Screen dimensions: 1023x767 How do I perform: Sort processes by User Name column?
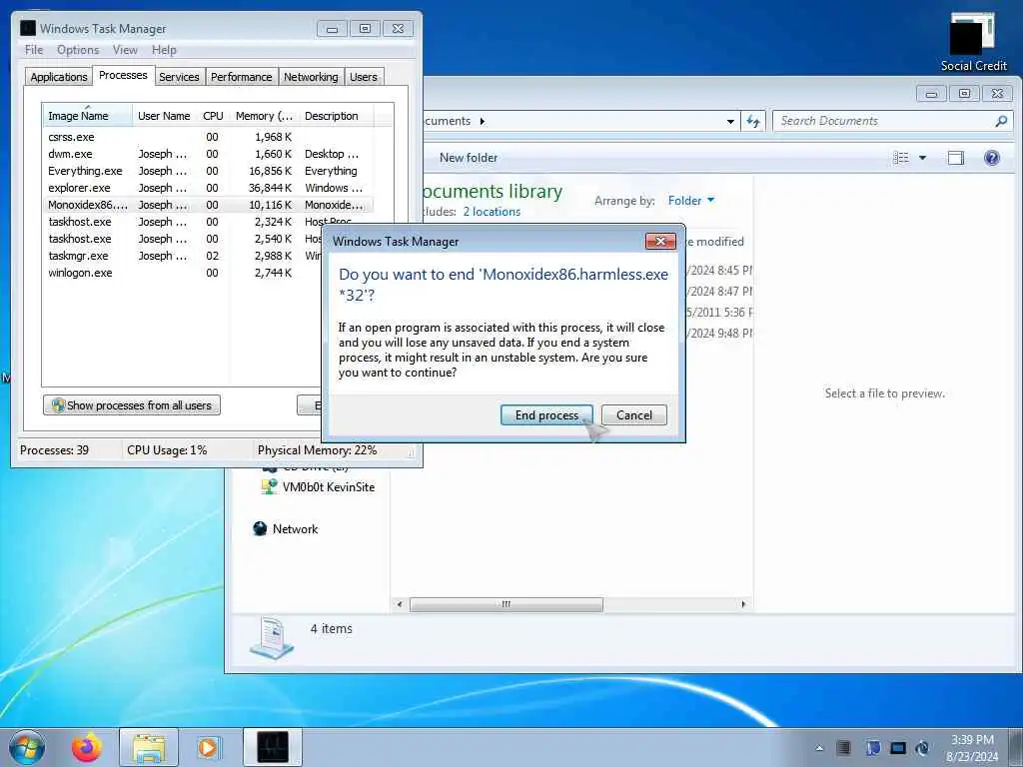click(x=164, y=116)
